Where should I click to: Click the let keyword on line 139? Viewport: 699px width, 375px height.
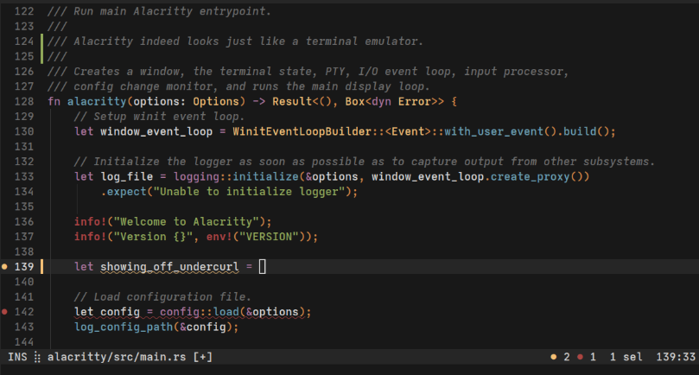coord(84,267)
